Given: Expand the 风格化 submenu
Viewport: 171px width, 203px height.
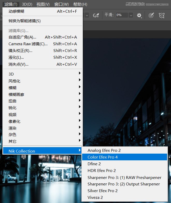Looking at the screenshot, I should point(43,81).
